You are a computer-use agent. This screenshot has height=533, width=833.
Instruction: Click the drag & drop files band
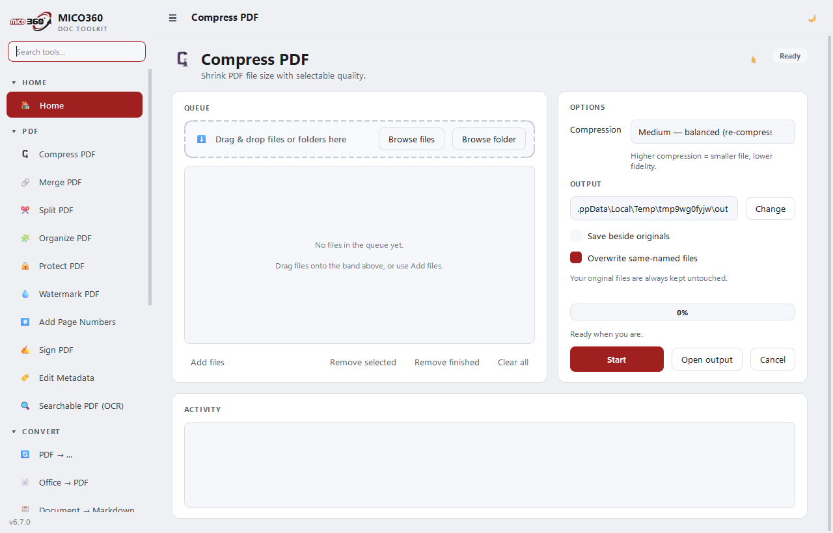pyautogui.click(x=359, y=139)
